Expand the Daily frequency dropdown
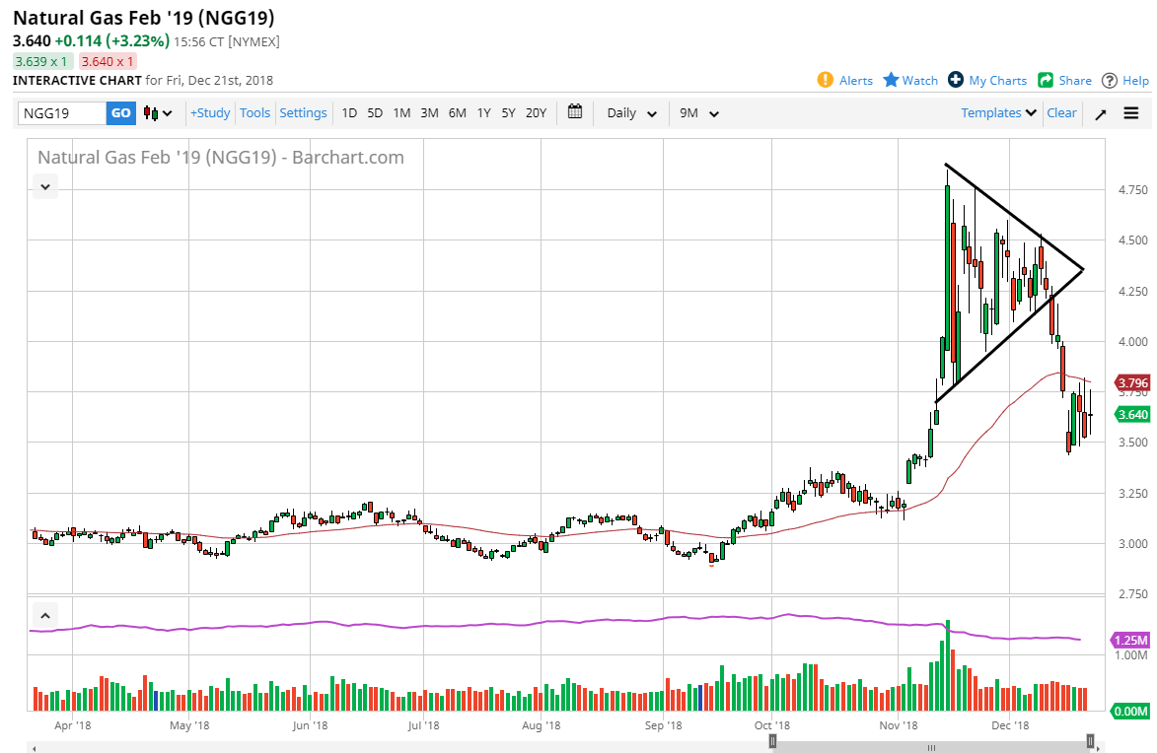The height and width of the screenshot is (753, 1157). tap(632, 113)
